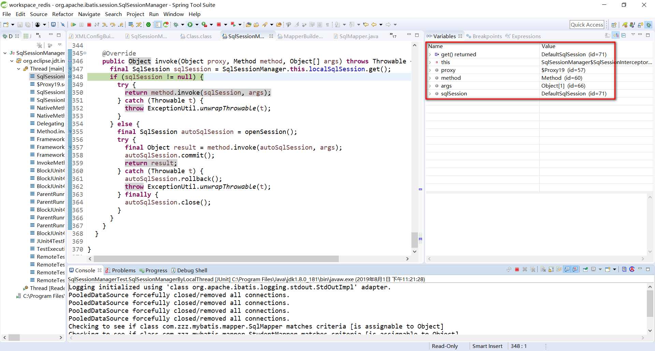Switch to the Expressions tab
Viewport: 655px width, 351px height.
[523, 36]
